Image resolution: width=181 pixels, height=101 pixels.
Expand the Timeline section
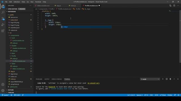(x=20, y=93)
